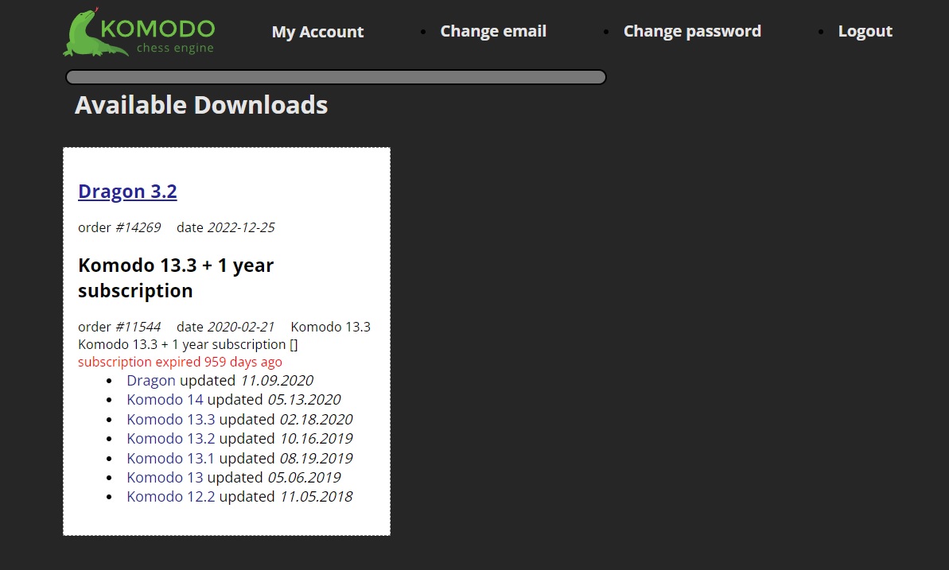The width and height of the screenshot is (949, 570).
Task: Open Change password page
Action: click(692, 31)
